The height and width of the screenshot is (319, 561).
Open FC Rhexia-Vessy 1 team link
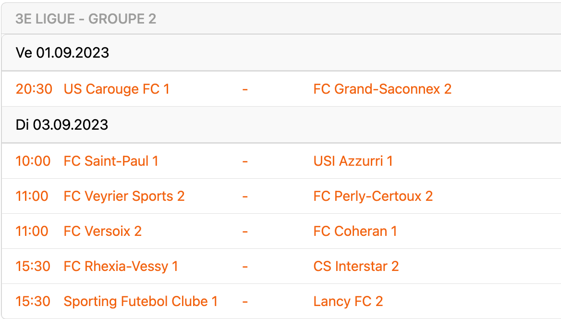click(121, 266)
